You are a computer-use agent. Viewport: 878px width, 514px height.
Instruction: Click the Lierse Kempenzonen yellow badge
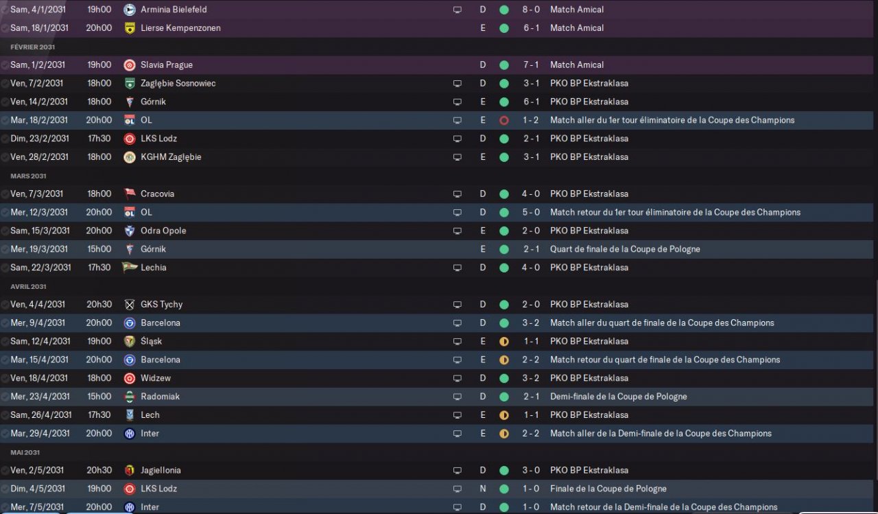pos(129,28)
